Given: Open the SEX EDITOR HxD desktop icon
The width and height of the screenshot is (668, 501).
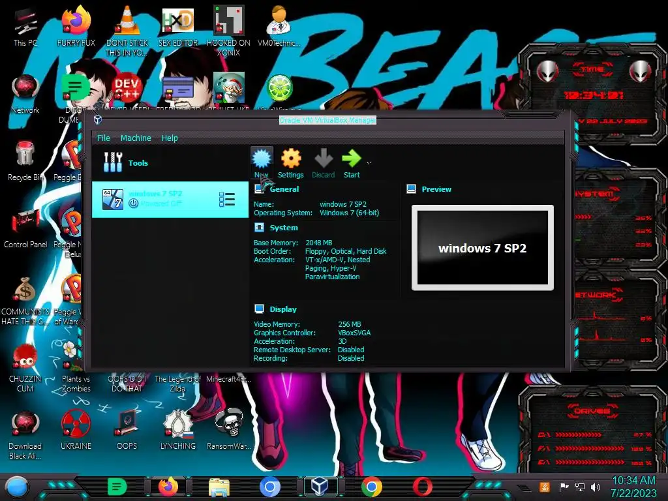Looking at the screenshot, I should click(177, 27).
